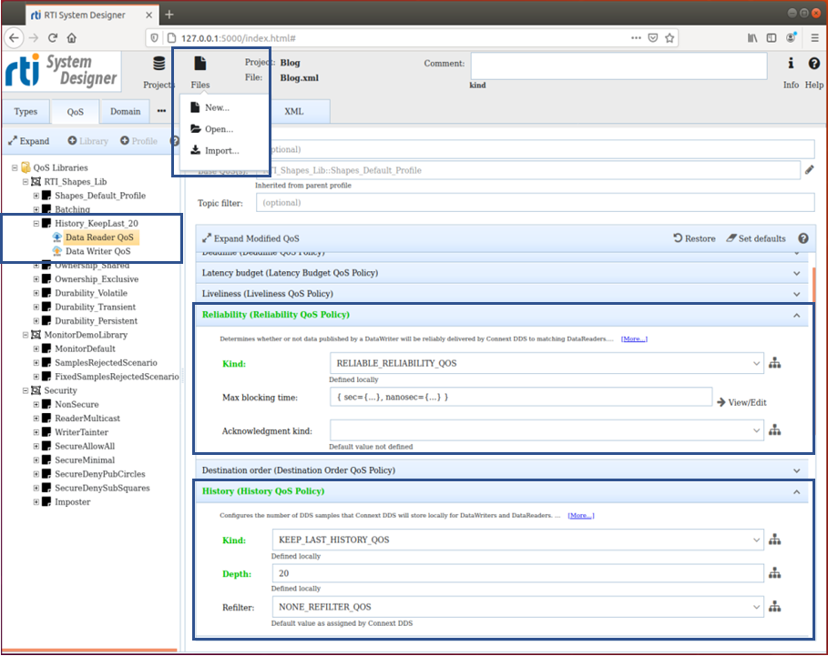Click the question mark icon in Expand Modified QoS bar
Viewport: 828px width, 656px height.
(802, 238)
